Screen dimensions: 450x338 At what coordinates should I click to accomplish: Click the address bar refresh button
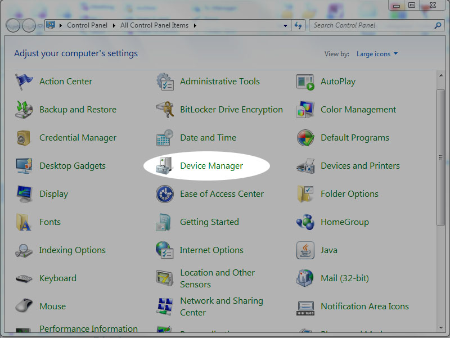click(298, 25)
